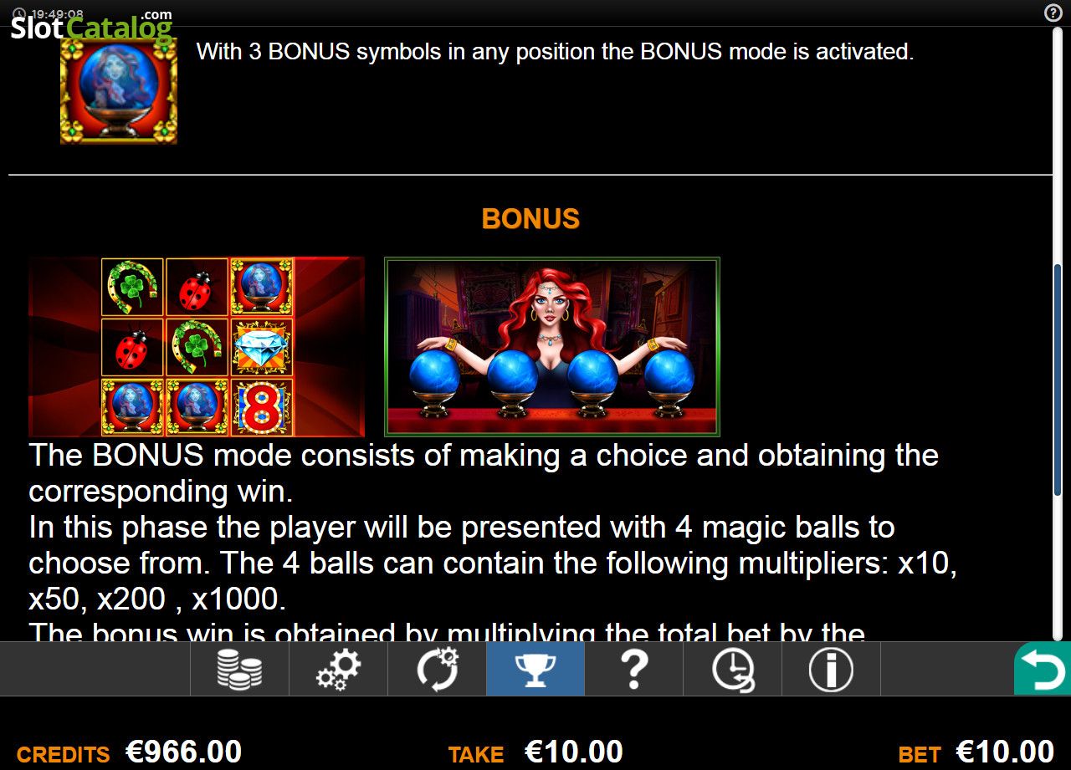Click the green return arrow button
The image size is (1071, 770).
[x=1043, y=669]
